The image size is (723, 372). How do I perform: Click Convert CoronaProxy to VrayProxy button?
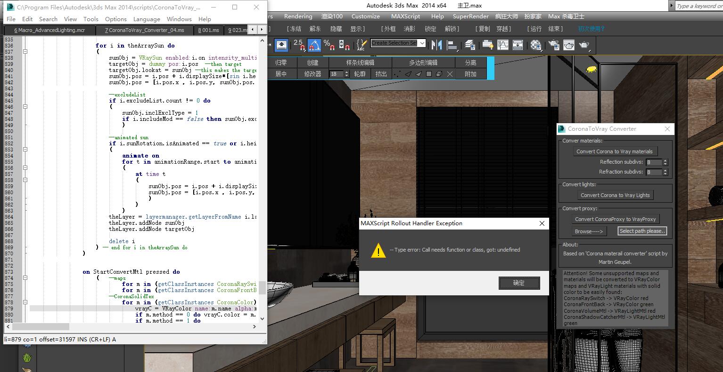click(x=615, y=219)
